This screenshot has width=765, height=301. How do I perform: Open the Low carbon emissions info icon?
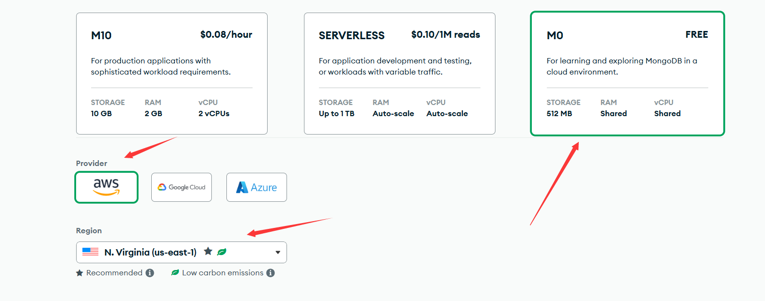click(x=271, y=273)
